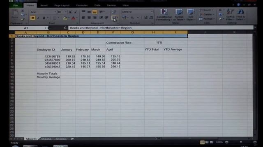Screen dimensions: 263x147
Task: Switch to the Insert ribbon tab
Action: pos(44,5)
